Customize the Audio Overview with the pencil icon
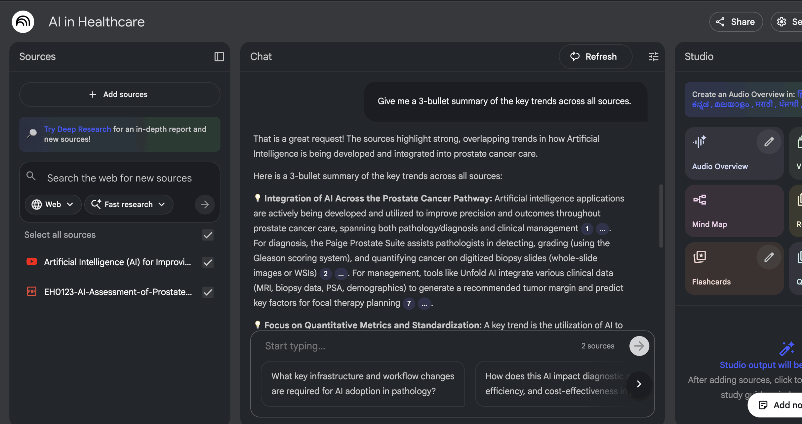 tap(769, 142)
